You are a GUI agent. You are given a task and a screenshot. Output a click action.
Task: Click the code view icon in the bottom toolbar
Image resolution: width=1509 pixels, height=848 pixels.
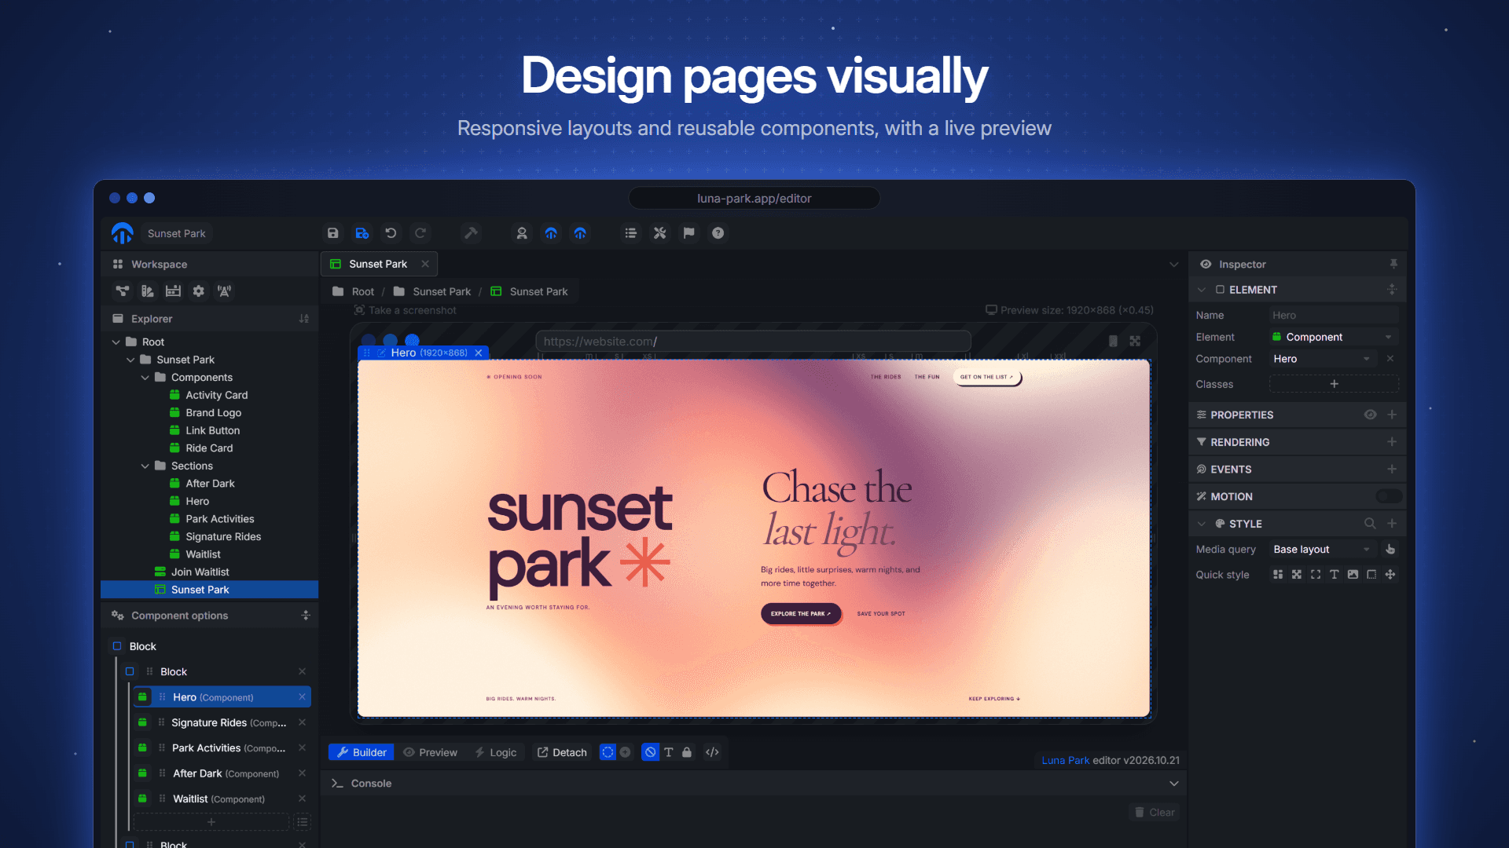(712, 752)
